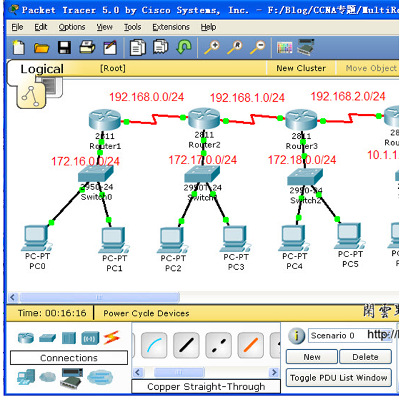Image resolution: width=410 pixels, height=403 pixels.
Task: Click the [Root] navigation label
Action: [x=113, y=68]
